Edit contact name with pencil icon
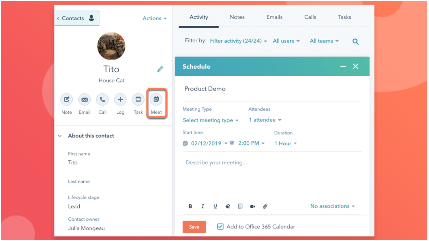Screen dimensions: 429x241 coord(160,69)
